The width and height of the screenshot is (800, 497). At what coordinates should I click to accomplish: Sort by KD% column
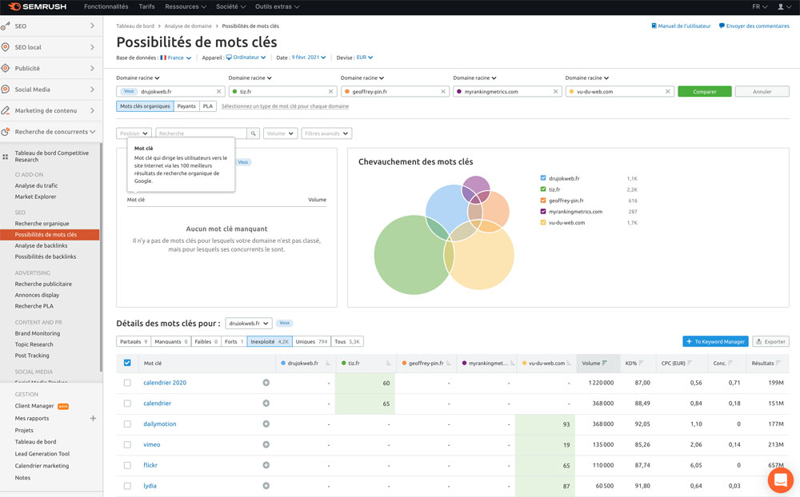click(x=634, y=364)
